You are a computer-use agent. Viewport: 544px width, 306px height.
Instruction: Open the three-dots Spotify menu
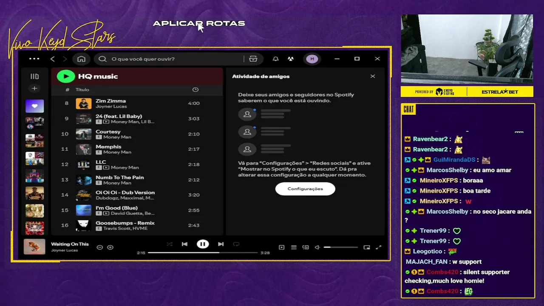click(x=34, y=59)
